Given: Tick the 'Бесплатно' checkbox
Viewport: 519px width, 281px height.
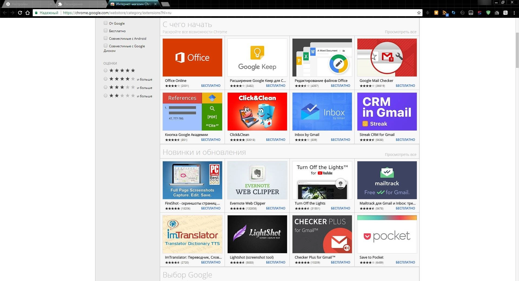Looking at the screenshot, I should (x=105, y=31).
